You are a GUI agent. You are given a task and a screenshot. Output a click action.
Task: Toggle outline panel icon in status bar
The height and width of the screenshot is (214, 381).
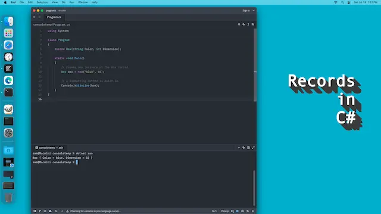[40, 211]
